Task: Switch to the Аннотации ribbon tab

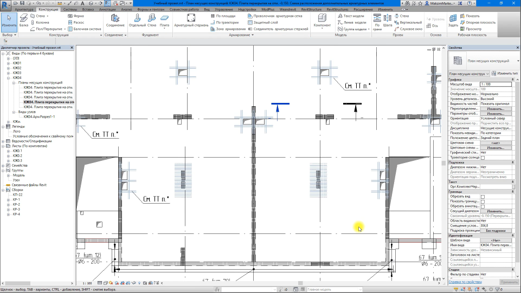Action: [x=107, y=10]
